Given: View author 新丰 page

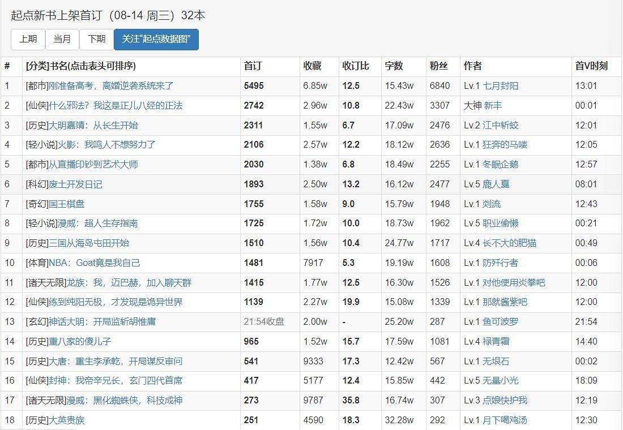Looking at the screenshot, I should [493, 106].
